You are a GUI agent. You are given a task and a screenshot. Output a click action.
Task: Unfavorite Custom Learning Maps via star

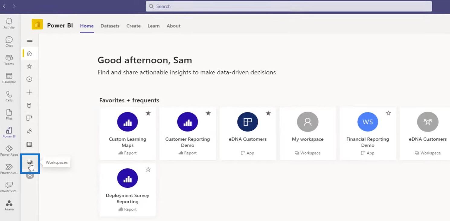pyautogui.click(x=148, y=113)
